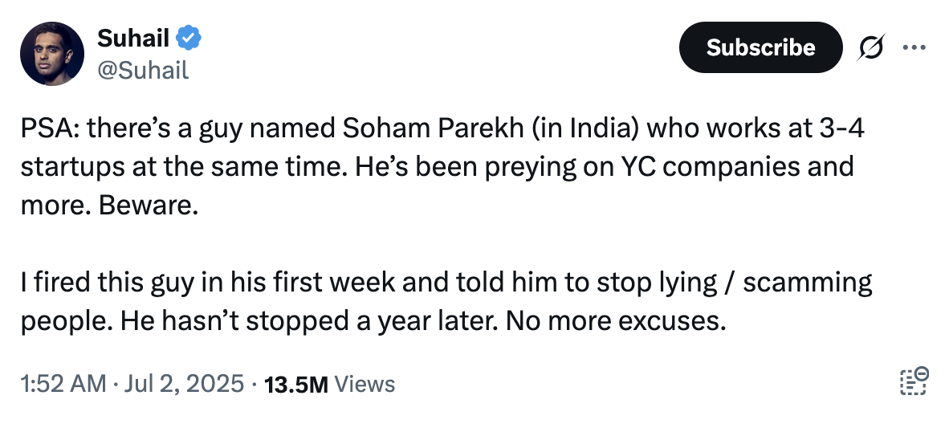Open Suhail's profile picture
949x424 pixels.
click(52, 54)
